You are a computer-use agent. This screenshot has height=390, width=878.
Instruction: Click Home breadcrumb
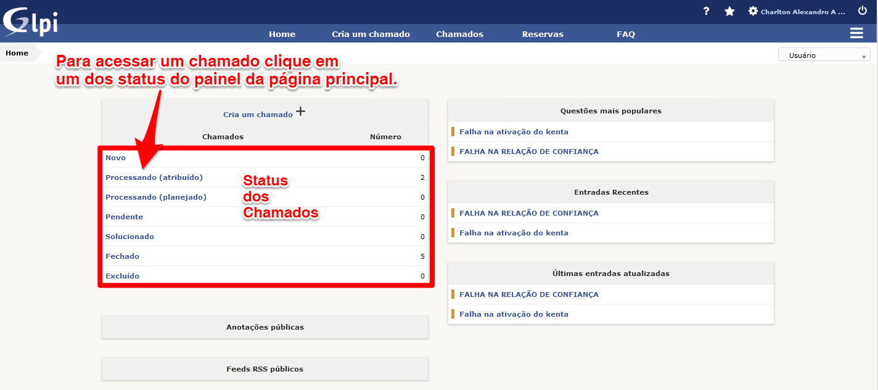click(17, 53)
